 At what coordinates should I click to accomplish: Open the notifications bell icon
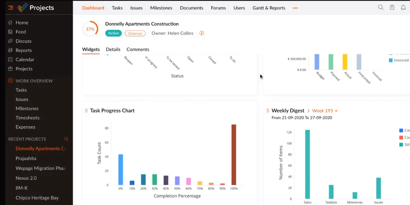[403, 8]
